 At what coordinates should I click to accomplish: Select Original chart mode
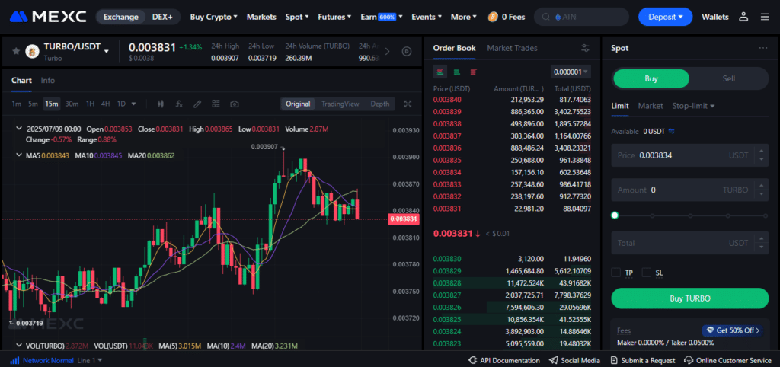[x=298, y=104]
